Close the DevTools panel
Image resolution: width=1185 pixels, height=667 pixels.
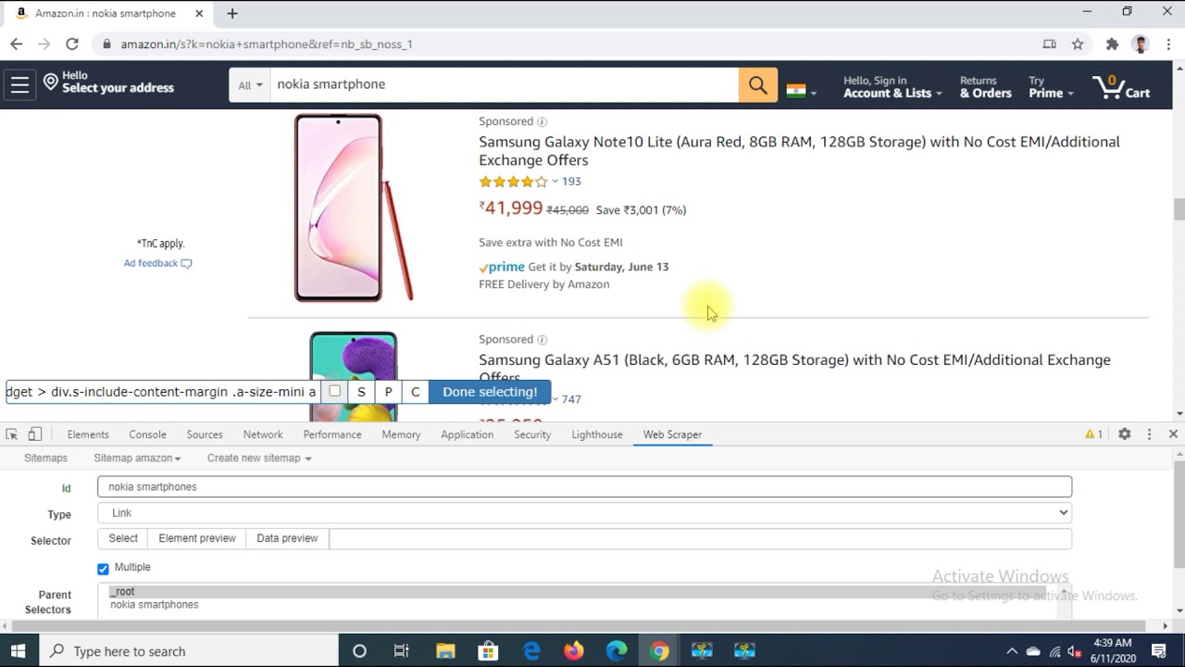click(x=1173, y=434)
